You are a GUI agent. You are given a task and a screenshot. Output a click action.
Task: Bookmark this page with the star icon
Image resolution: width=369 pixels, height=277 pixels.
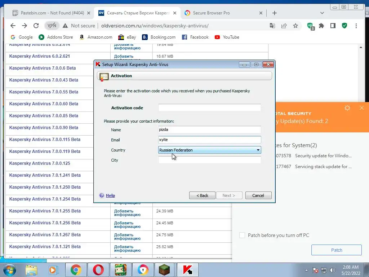tap(295, 26)
